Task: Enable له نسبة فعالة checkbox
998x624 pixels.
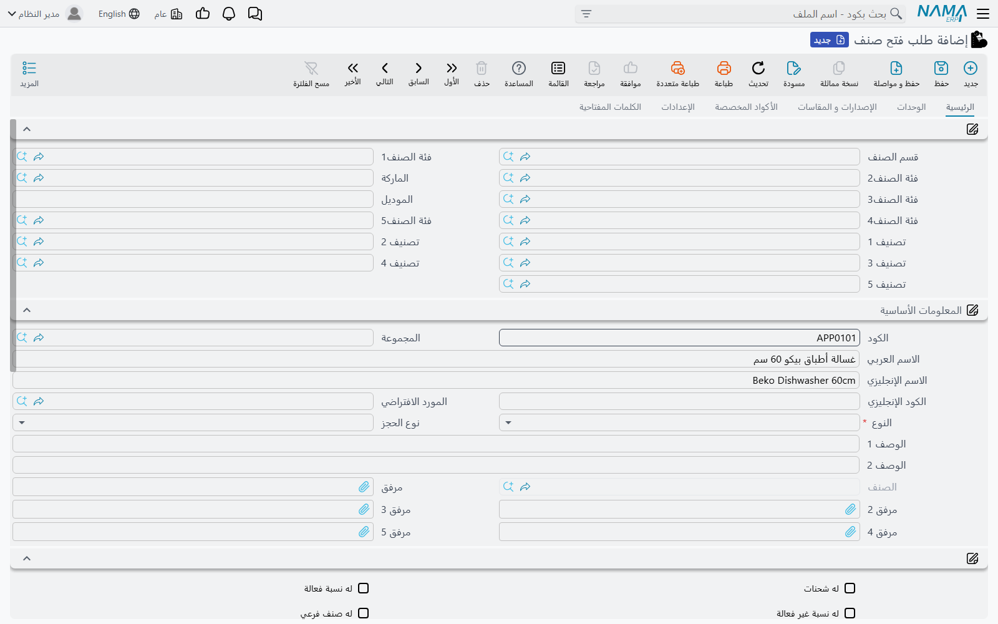Action: point(364,588)
